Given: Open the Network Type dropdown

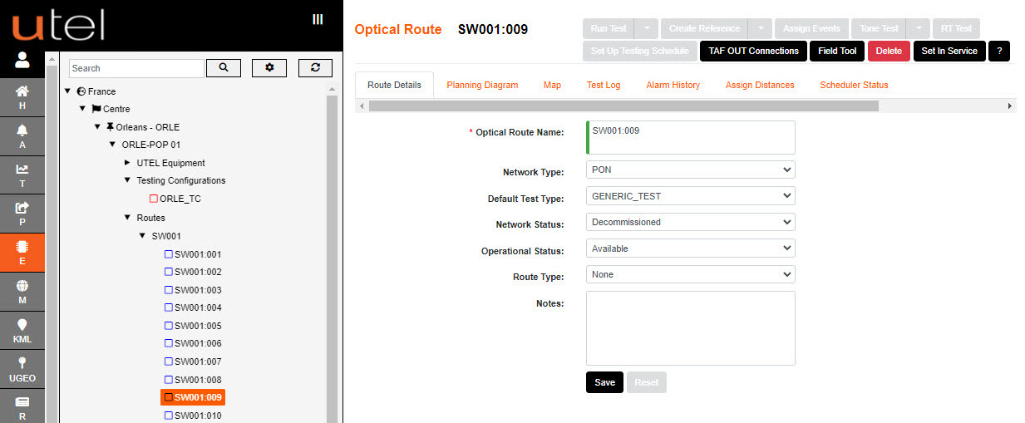Looking at the screenshot, I should click(690, 170).
